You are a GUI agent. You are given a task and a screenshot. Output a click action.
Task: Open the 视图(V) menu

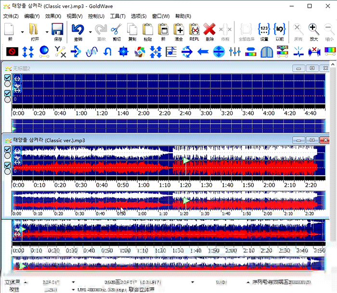[75, 16]
